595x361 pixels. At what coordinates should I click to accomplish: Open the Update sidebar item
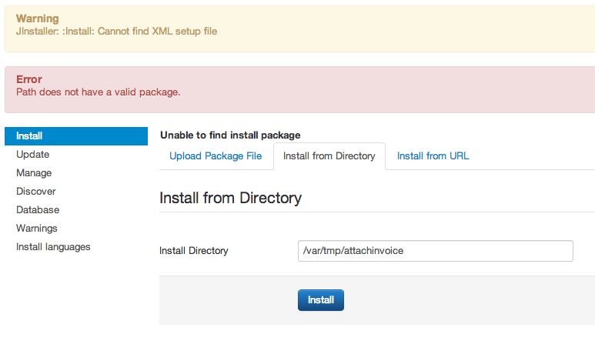32,155
